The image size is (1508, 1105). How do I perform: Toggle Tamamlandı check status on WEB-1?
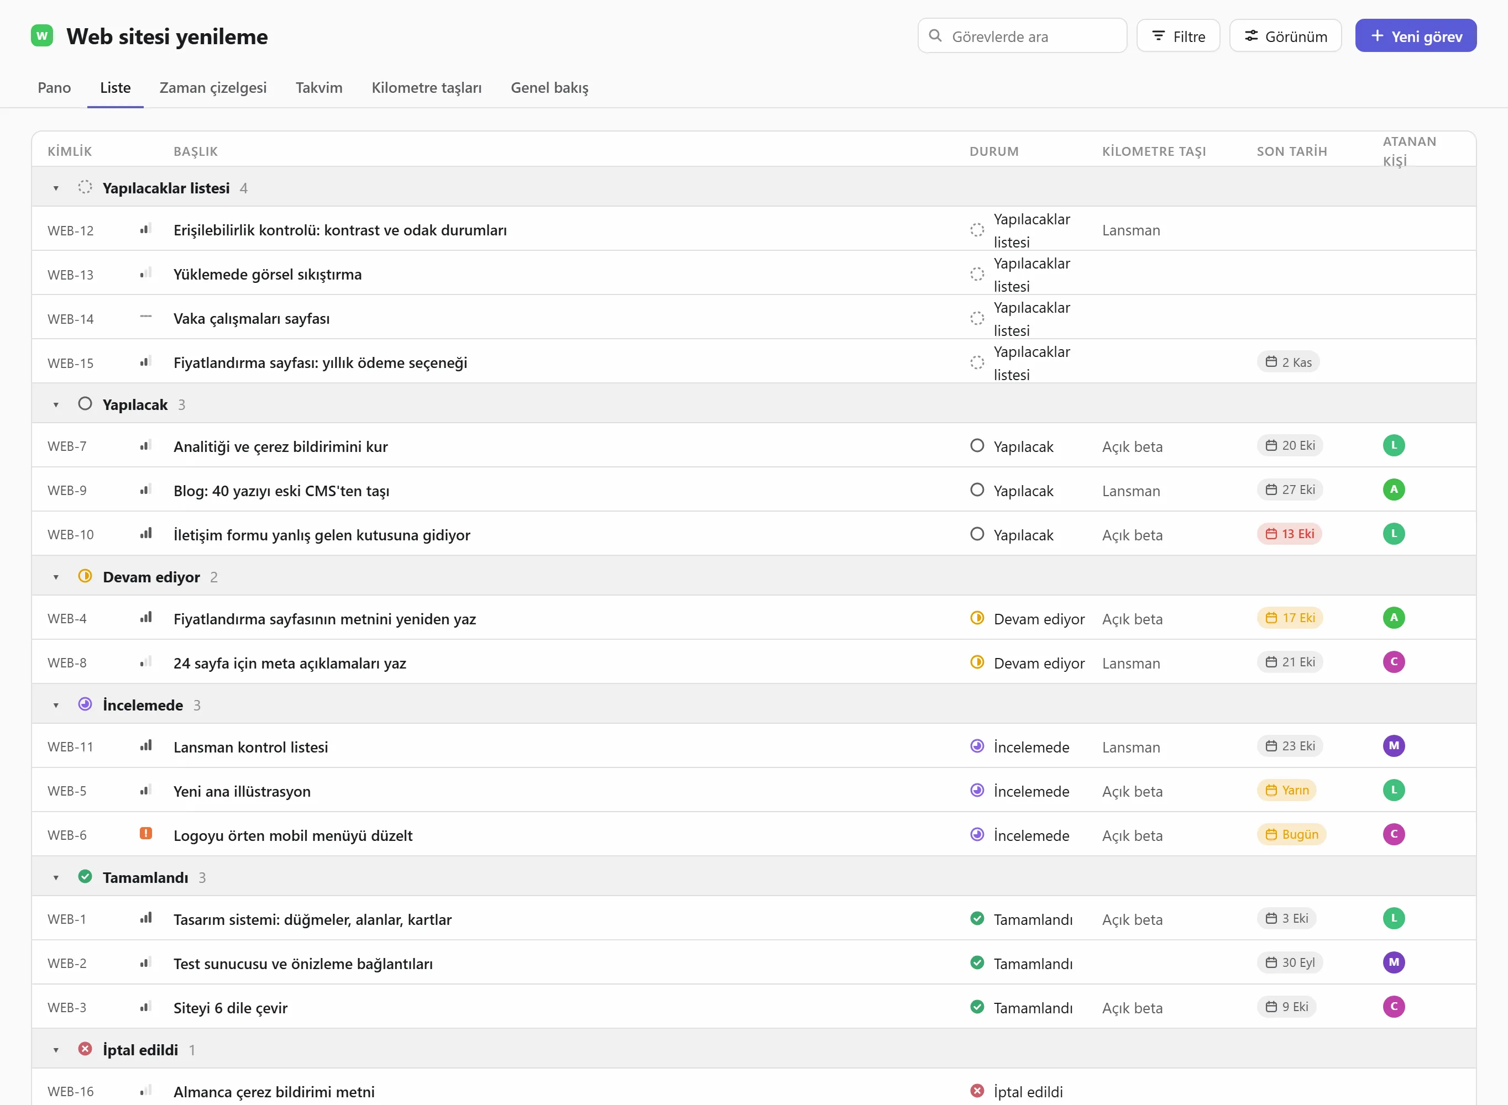pyautogui.click(x=977, y=918)
